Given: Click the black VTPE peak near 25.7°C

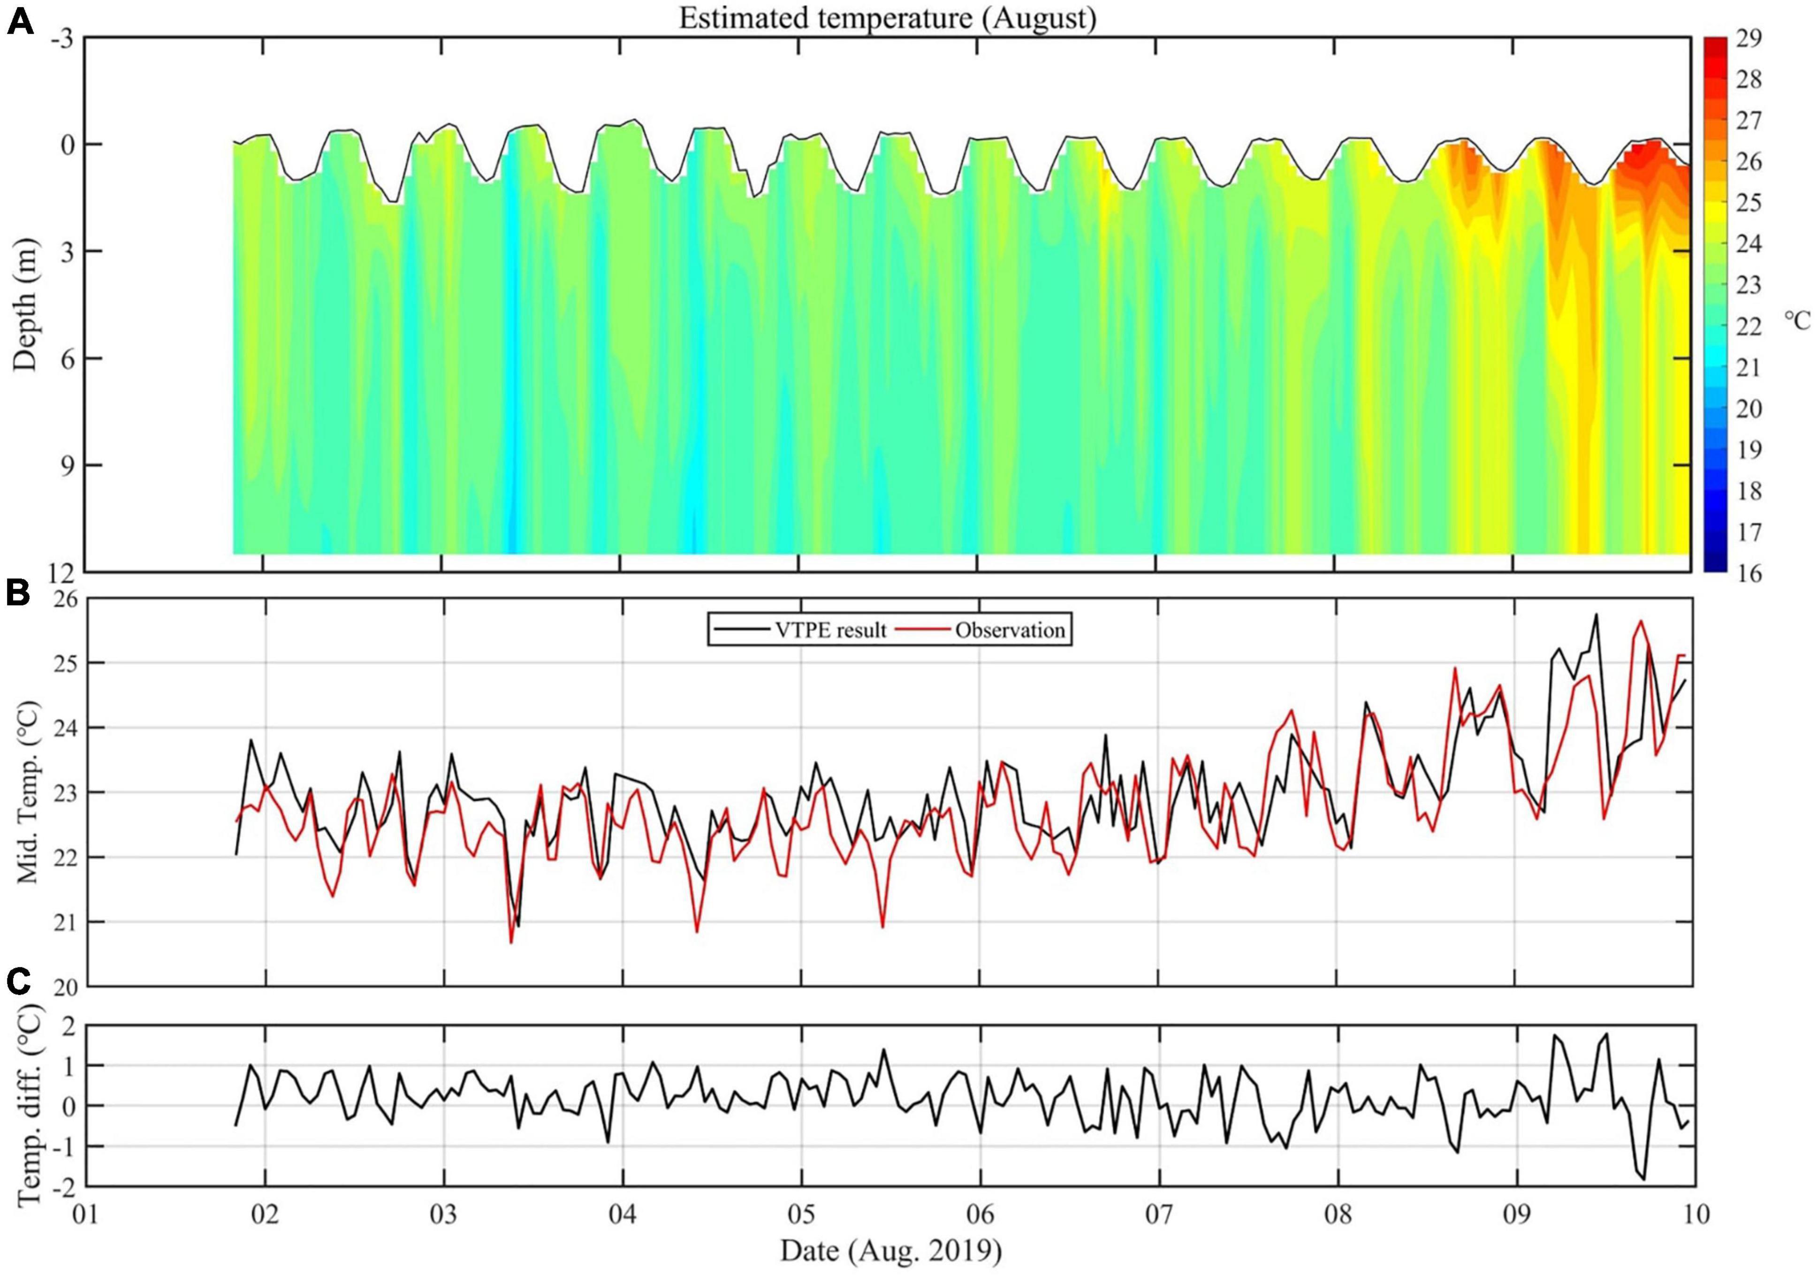Looking at the screenshot, I should pos(1596,615).
